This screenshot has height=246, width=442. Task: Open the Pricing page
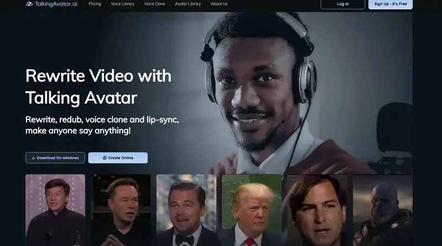point(94,4)
